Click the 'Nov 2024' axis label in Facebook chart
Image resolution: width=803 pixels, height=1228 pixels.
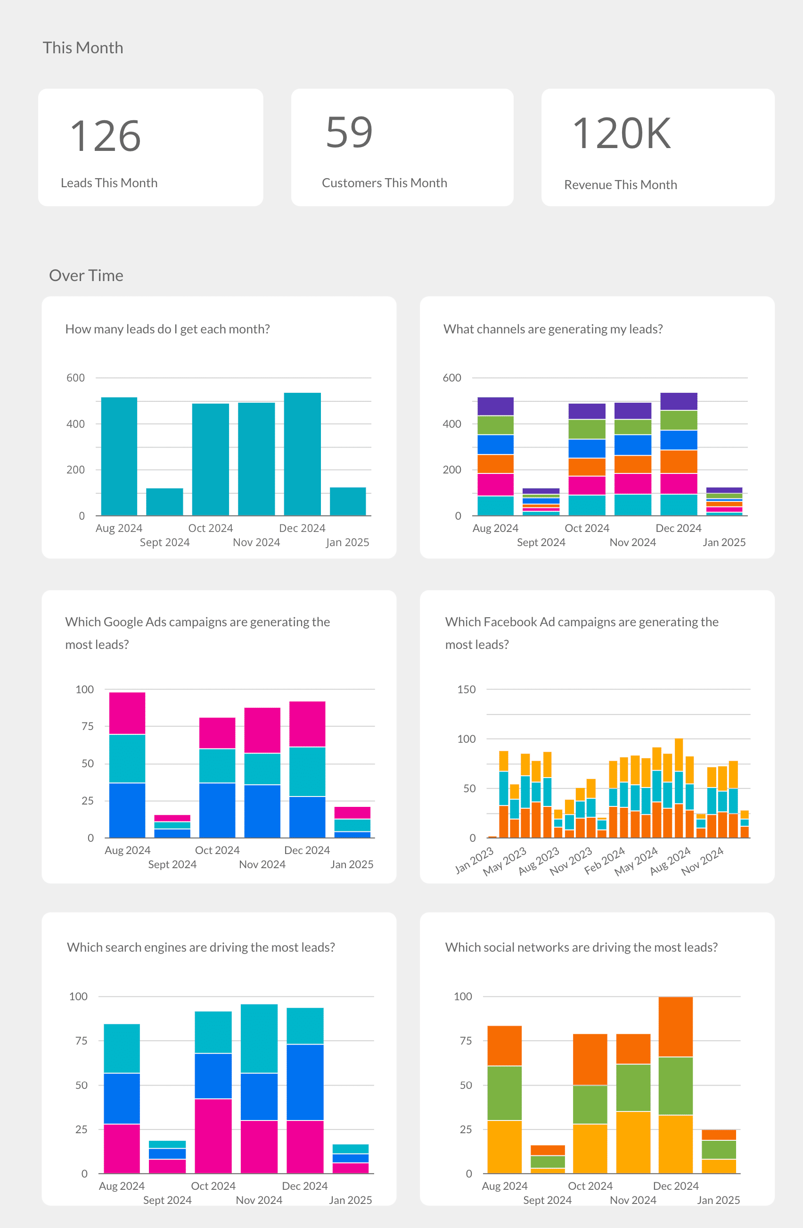pyautogui.click(x=703, y=861)
